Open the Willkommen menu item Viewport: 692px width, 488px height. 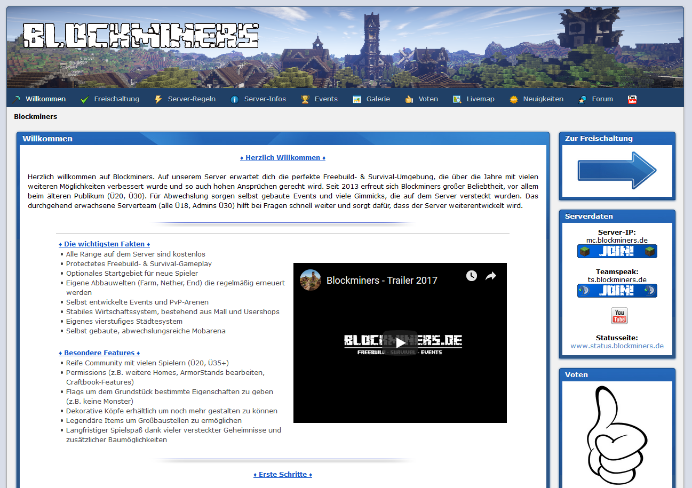tap(46, 99)
